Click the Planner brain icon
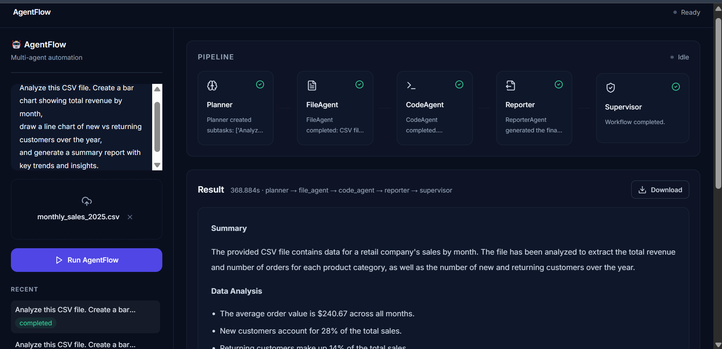 pos(212,85)
